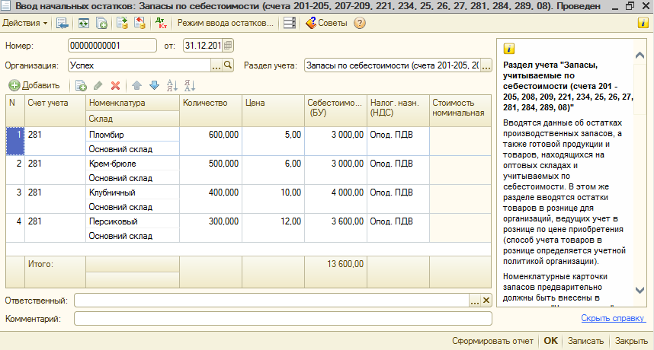Click the Дт/Кт postings result icon
This screenshot has width=654, height=350.
(x=161, y=23)
